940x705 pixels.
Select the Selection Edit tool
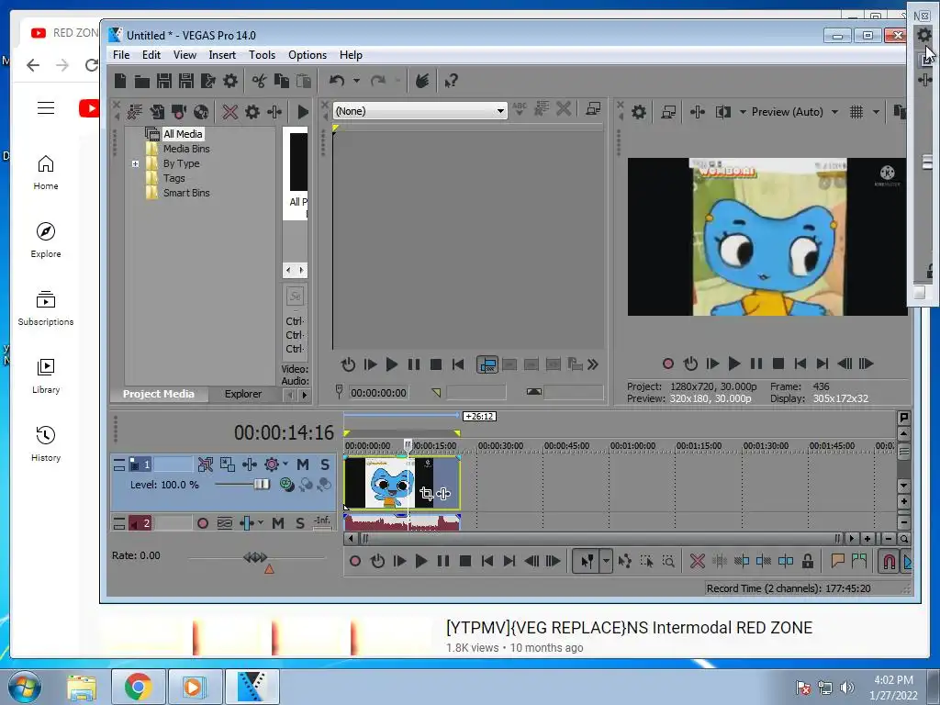point(647,561)
